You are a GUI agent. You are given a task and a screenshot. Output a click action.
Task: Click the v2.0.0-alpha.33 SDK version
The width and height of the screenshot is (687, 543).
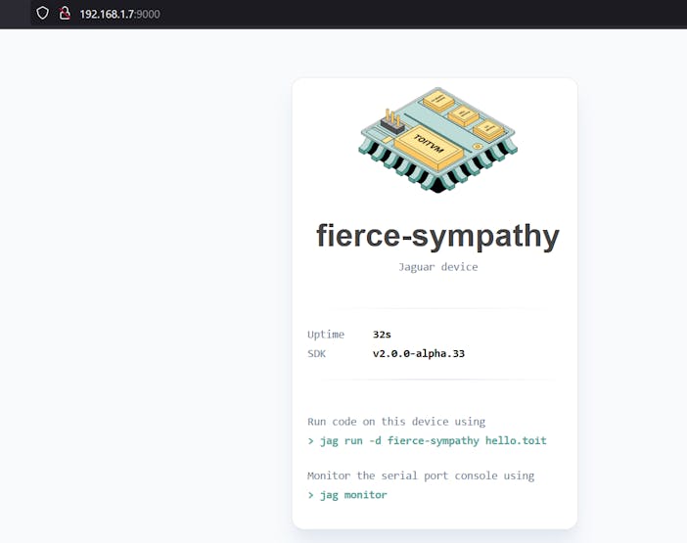click(x=419, y=353)
